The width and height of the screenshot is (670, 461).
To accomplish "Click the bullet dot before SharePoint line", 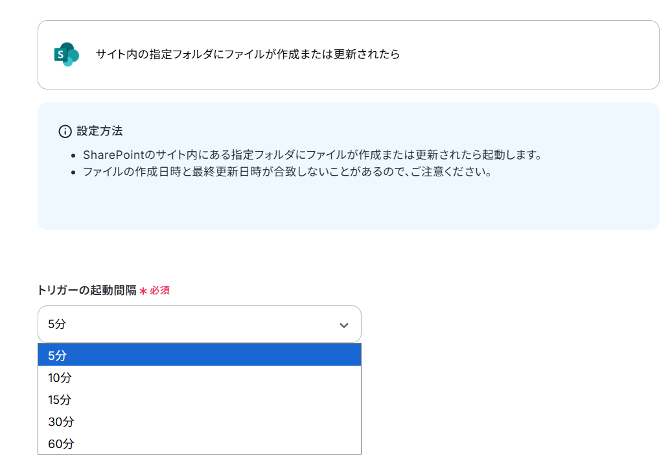I will (x=73, y=156).
